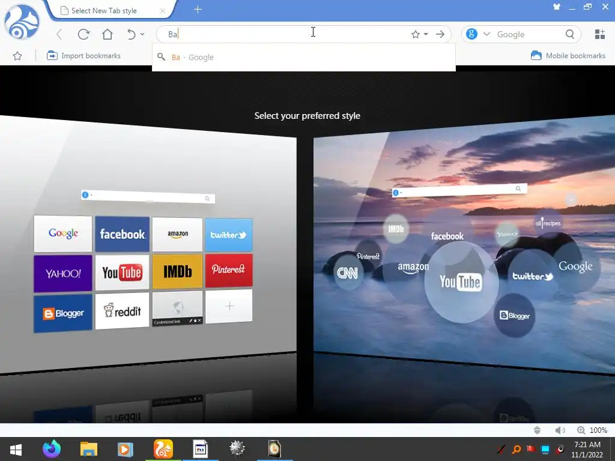The image size is (615, 461).
Task: Click the UC Browser squirrel logo
Action: point(22,22)
